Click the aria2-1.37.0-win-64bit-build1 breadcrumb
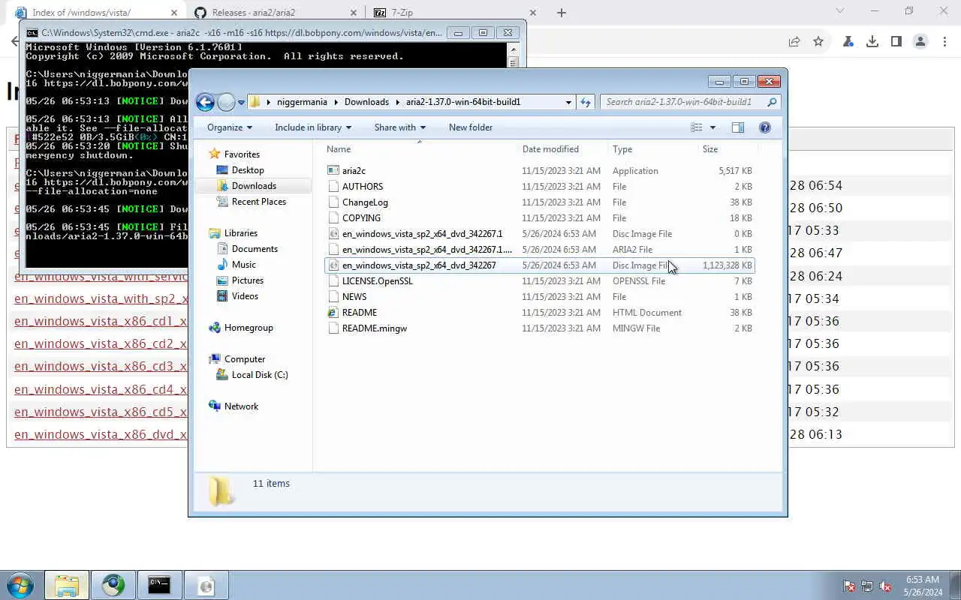This screenshot has height=600, width=961. (463, 102)
